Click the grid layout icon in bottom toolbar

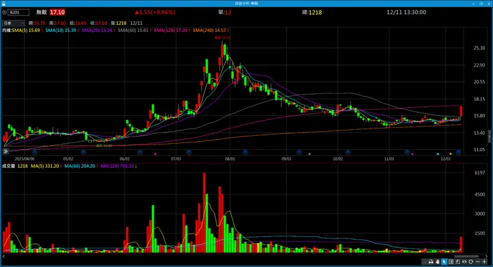pos(451,262)
